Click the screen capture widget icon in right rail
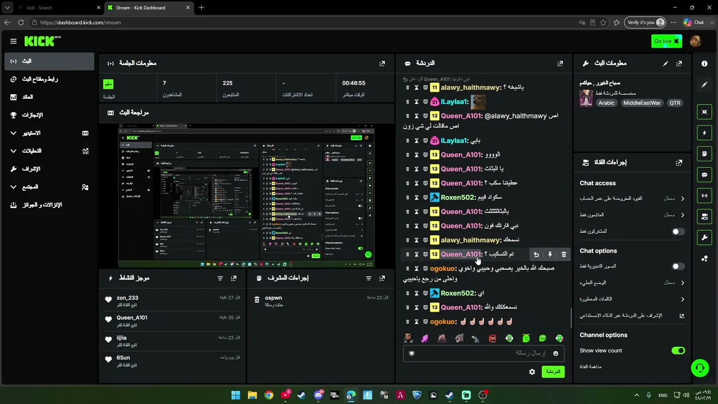Screen dimensions: 718x404 705,112
